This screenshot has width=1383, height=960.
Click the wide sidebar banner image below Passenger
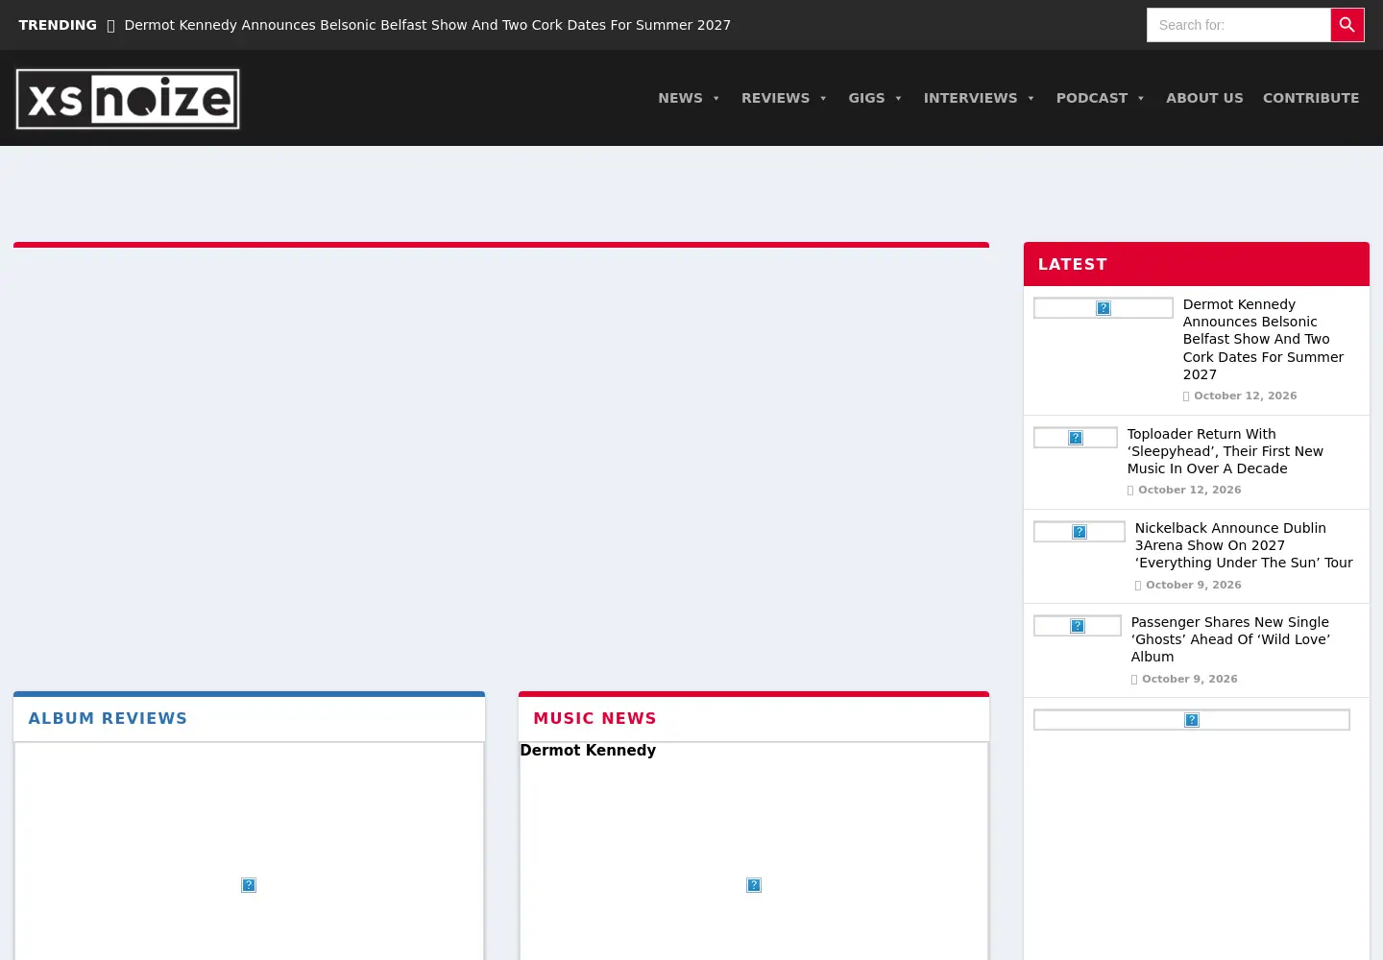[1192, 720]
